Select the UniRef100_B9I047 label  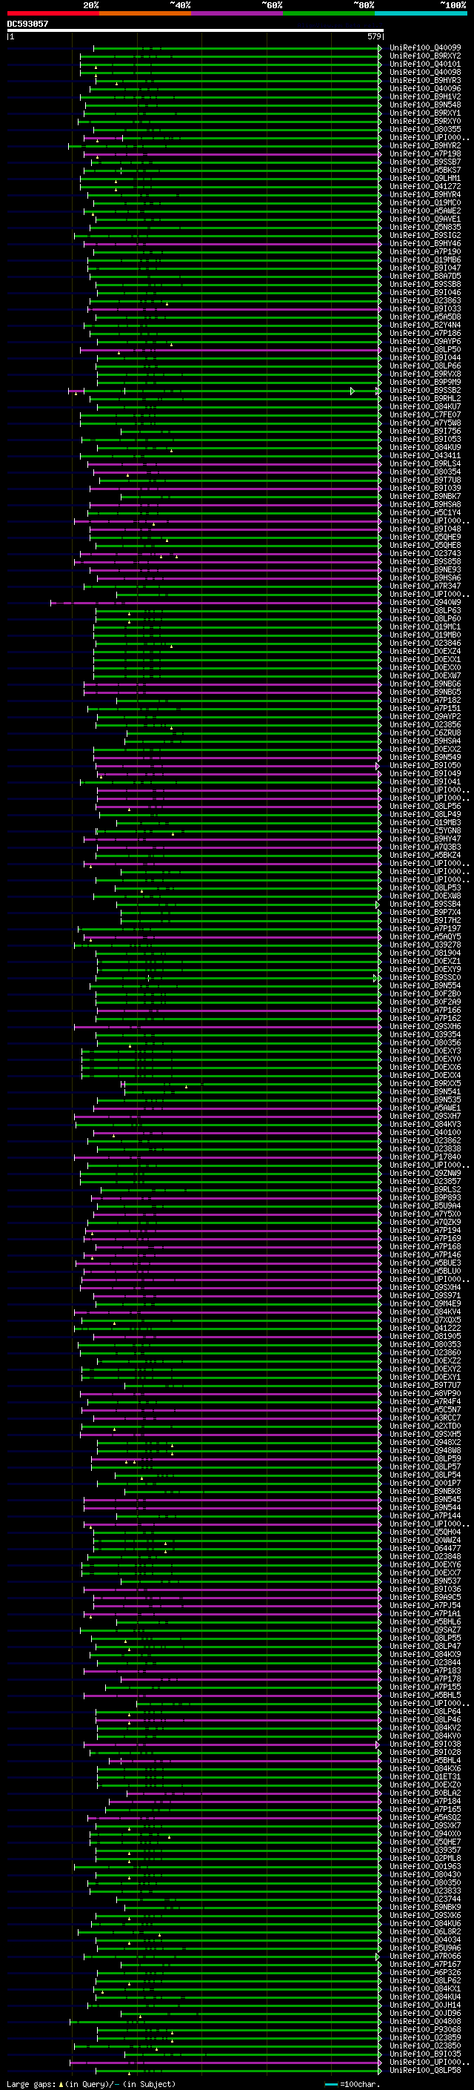coord(425,268)
